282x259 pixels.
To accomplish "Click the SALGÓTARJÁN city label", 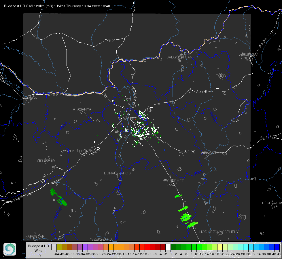I will click(x=179, y=57).
